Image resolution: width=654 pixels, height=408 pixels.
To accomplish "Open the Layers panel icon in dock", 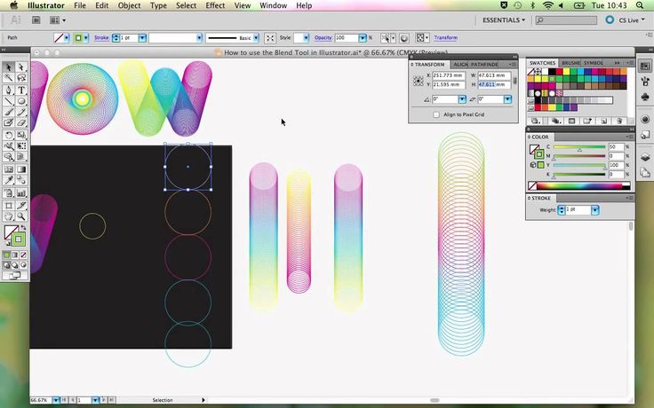I will [644, 158].
